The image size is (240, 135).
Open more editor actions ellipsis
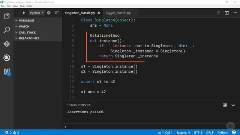(x=235, y=13)
